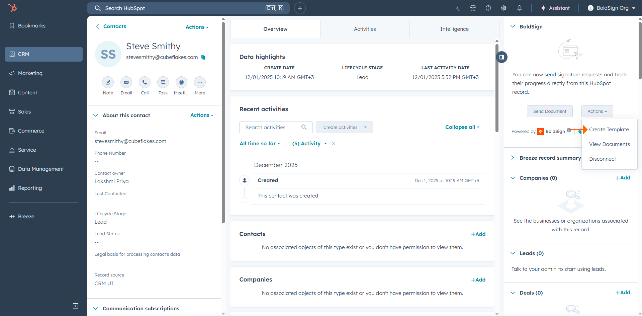Expand the Breeze record summary card
Viewport: 642px width, 316px height.
(513, 158)
